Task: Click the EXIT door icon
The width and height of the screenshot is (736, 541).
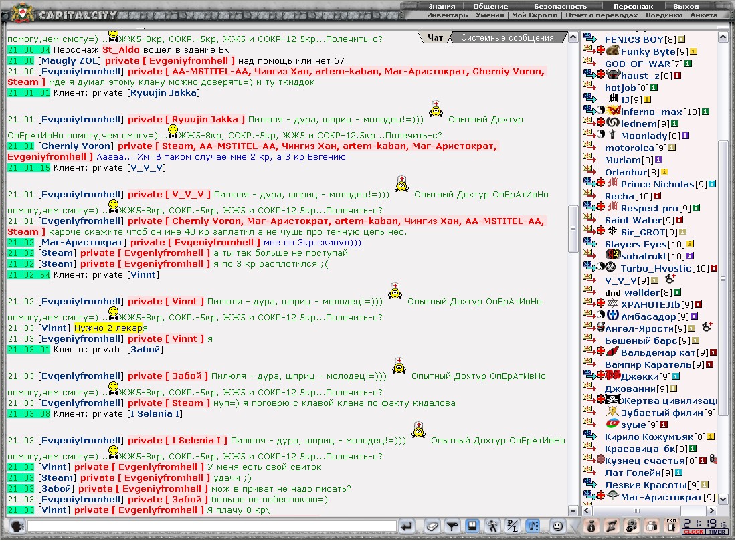Action: (672, 526)
